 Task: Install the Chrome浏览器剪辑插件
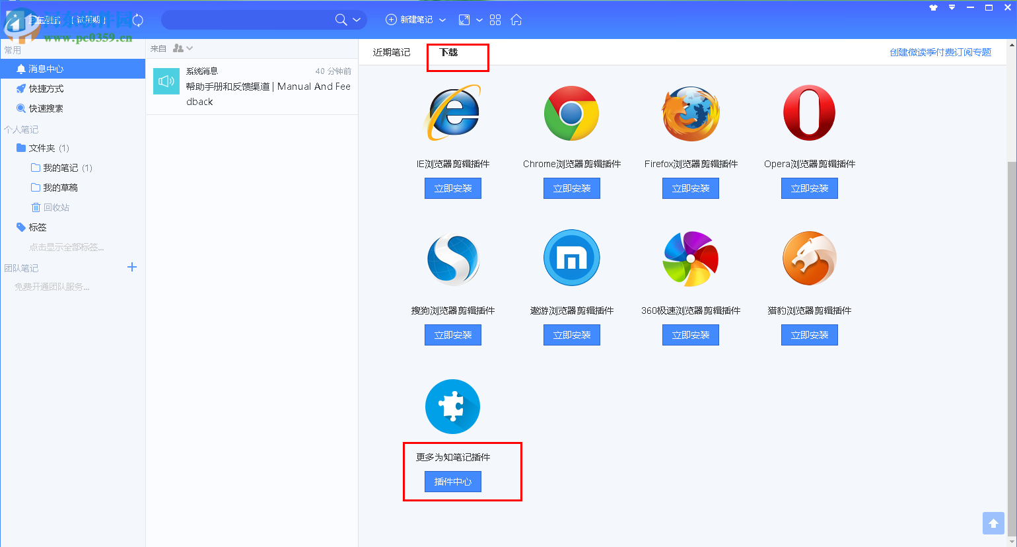(x=572, y=188)
